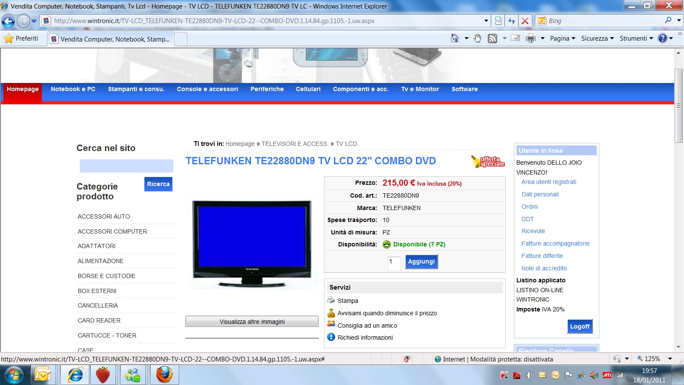Open Outlook from the taskbar
This screenshot has width=684, height=385.
coord(43,375)
